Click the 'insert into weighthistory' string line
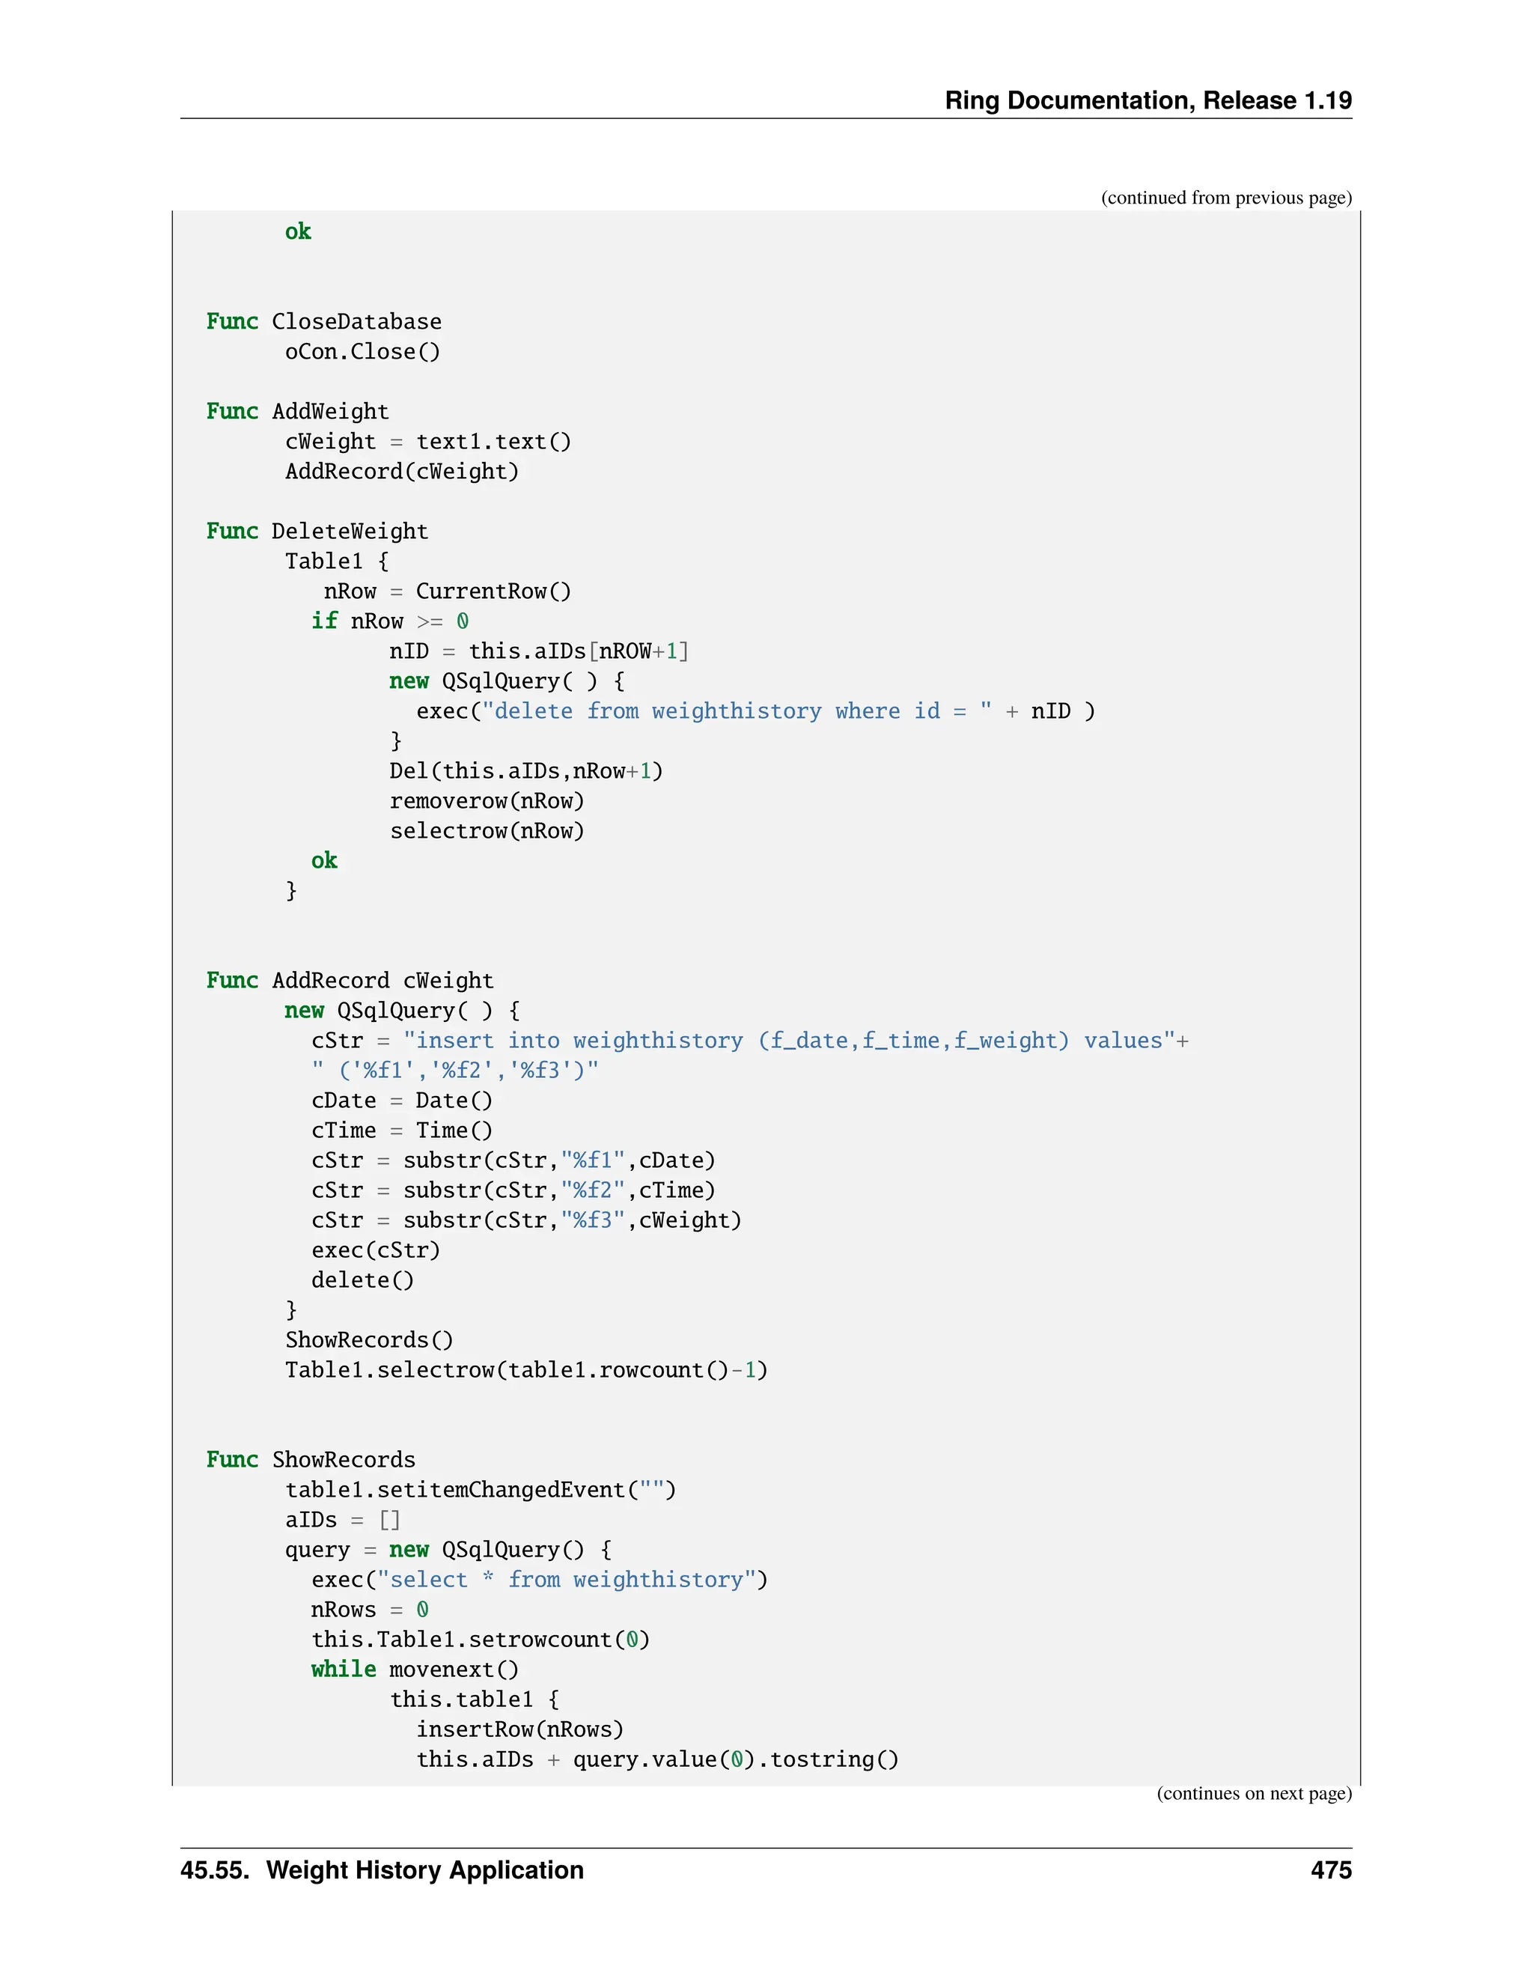This screenshot has width=1533, height=1984. (x=750, y=1041)
